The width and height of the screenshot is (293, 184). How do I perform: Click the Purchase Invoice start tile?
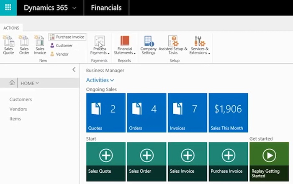tap(229, 161)
